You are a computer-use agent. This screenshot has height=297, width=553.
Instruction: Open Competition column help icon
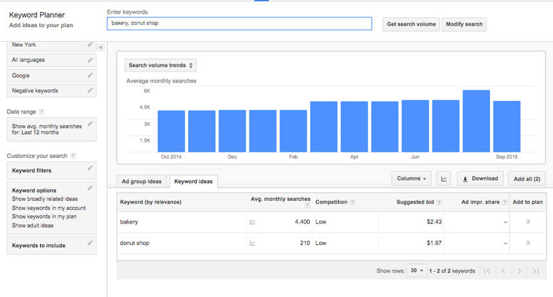(x=352, y=202)
